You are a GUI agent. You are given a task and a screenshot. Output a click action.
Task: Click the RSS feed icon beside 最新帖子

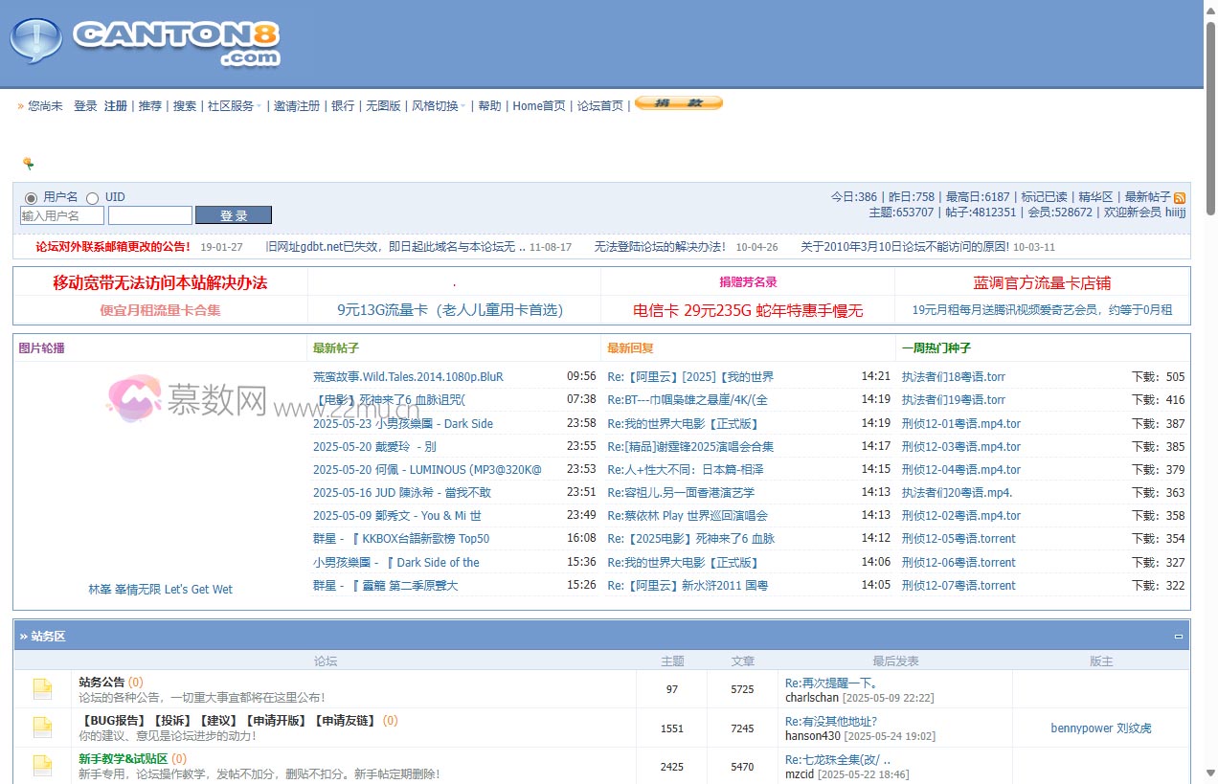[1180, 197]
